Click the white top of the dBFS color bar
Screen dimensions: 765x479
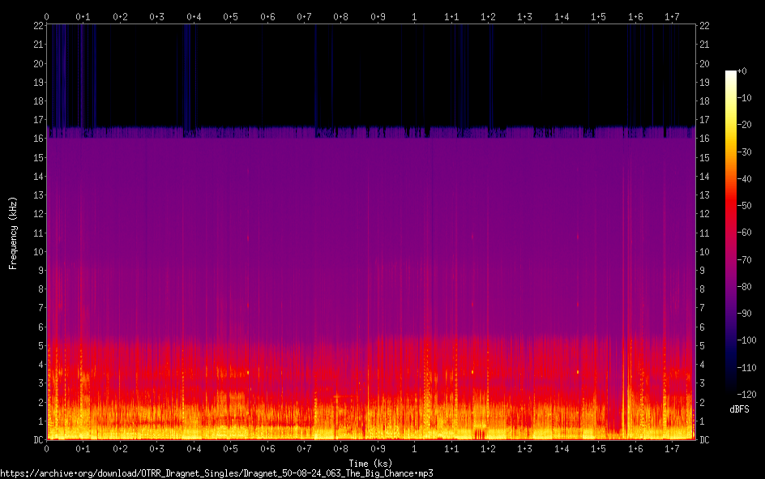point(731,74)
